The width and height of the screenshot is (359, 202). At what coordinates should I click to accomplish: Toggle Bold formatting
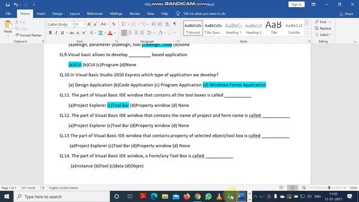(x=50, y=33)
